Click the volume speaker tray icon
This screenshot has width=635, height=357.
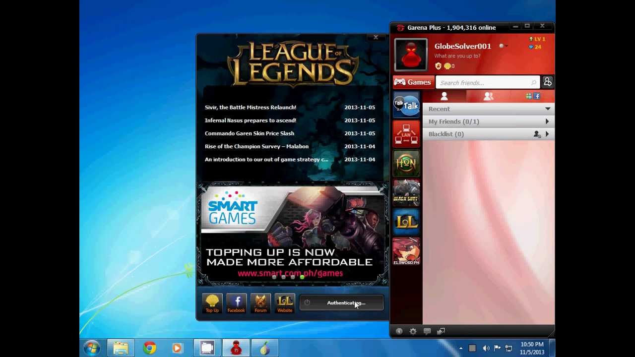pos(486,348)
